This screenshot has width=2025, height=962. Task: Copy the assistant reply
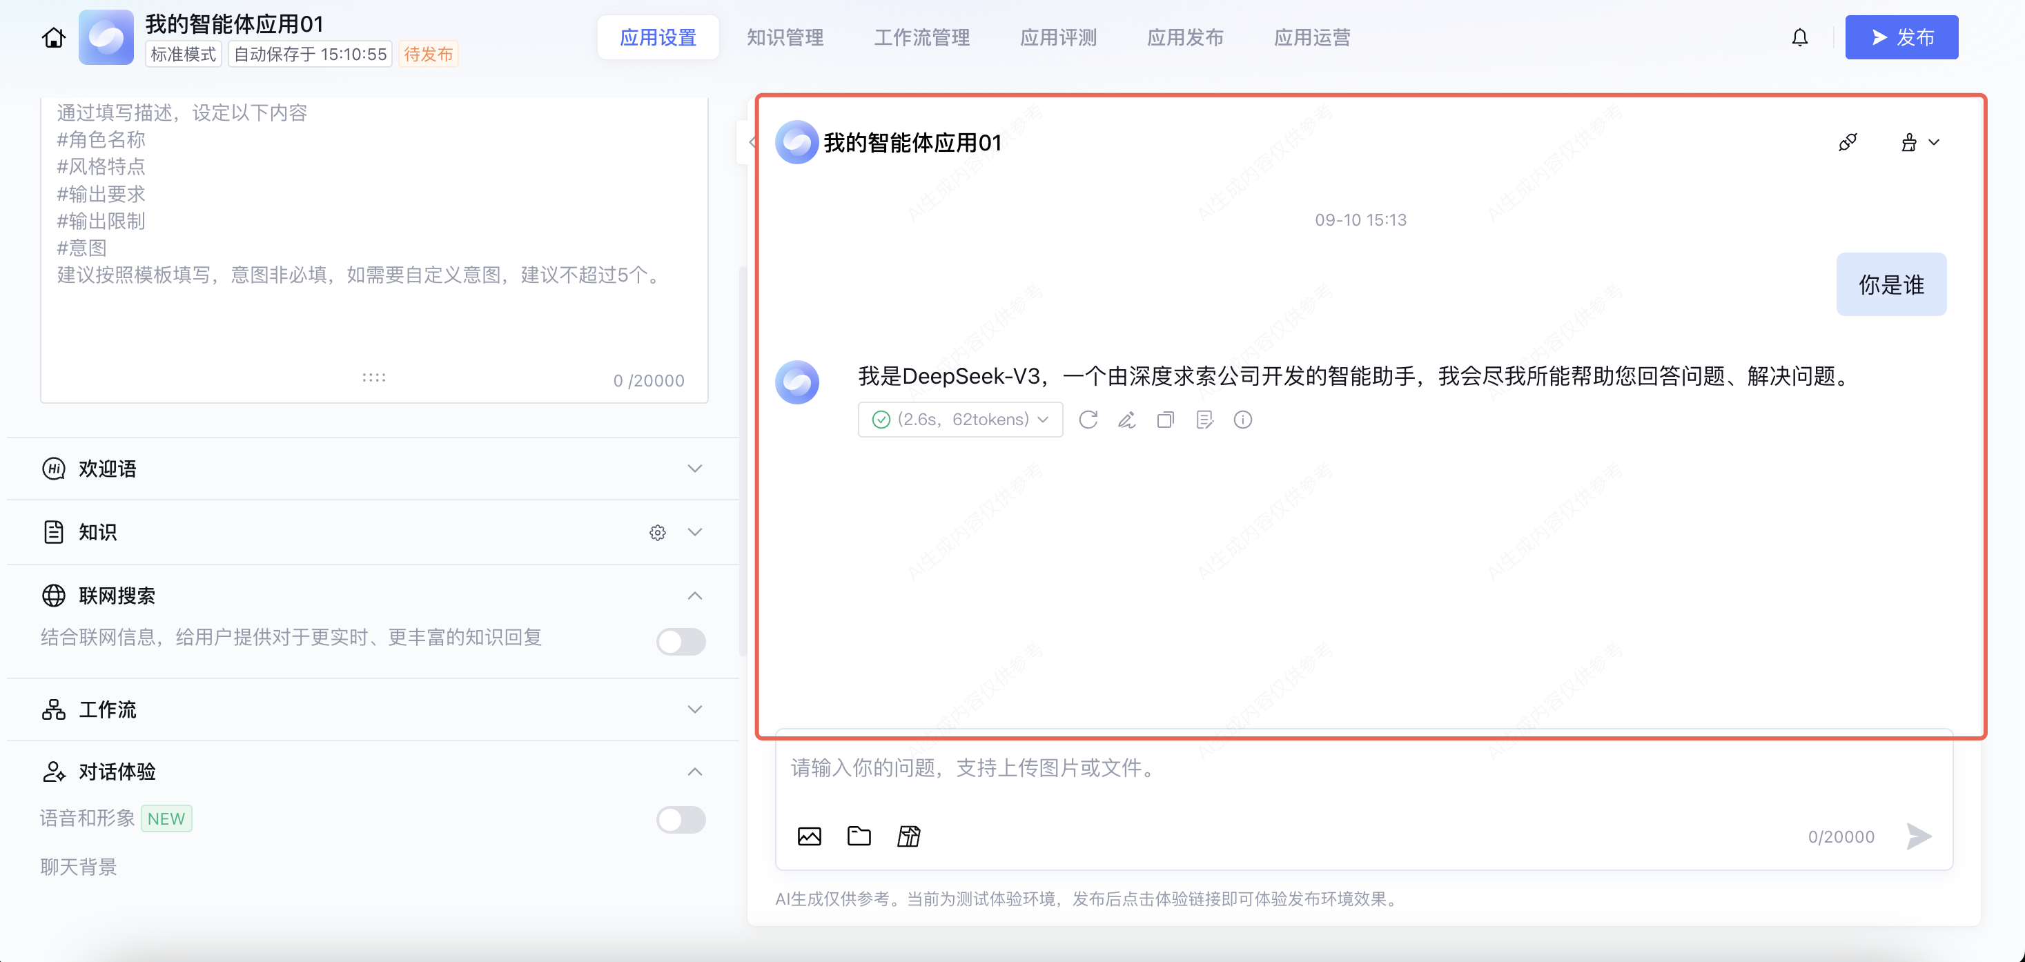[x=1165, y=420]
